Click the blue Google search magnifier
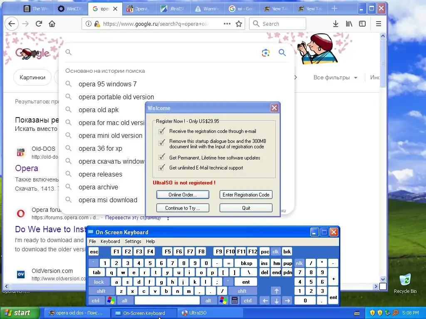 pos(282,53)
